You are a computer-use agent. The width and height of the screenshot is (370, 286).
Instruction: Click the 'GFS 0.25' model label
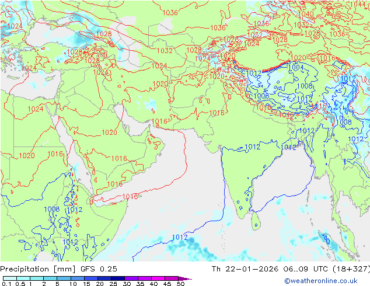[x=99, y=269]
